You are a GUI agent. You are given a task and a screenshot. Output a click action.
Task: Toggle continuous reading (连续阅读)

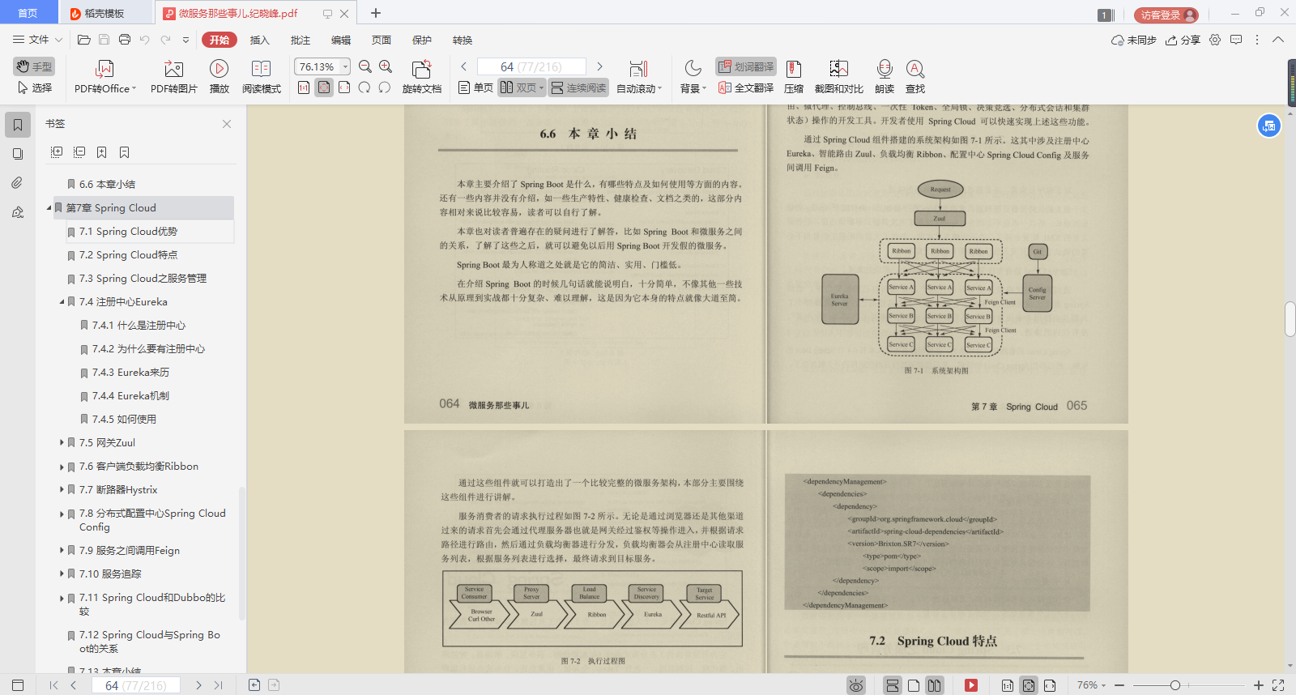578,87
